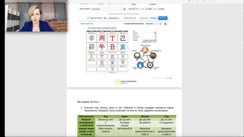The height and width of the screenshot is (137, 244).
Task: Click the large red 丁 month stem
Action: pos(112,38)
